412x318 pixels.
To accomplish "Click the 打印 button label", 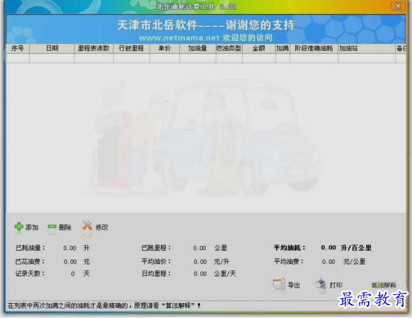I will point(336,285).
